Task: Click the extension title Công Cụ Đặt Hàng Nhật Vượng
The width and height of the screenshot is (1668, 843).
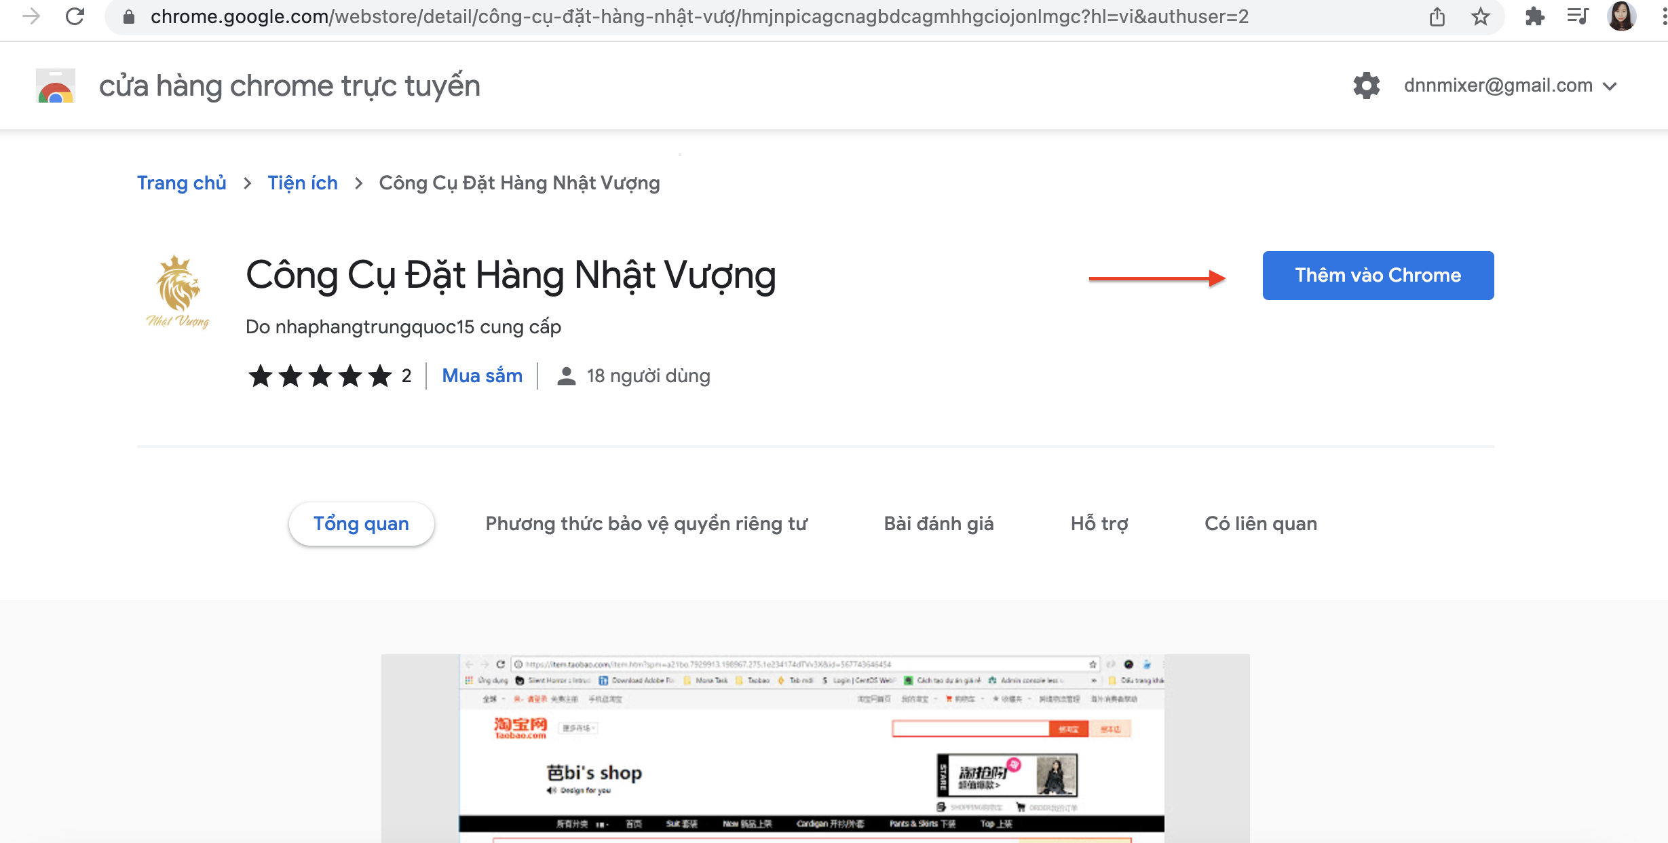Action: (x=511, y=276)
